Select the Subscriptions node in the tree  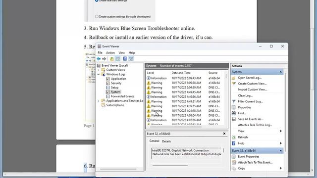[x=115, y=105]
